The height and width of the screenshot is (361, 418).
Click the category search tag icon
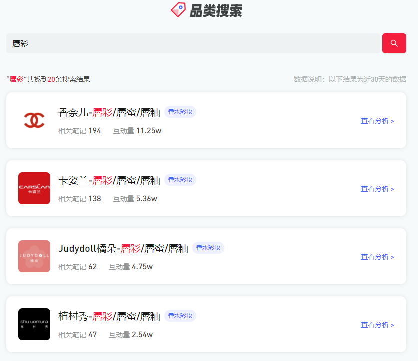click(x=178, y=10)
